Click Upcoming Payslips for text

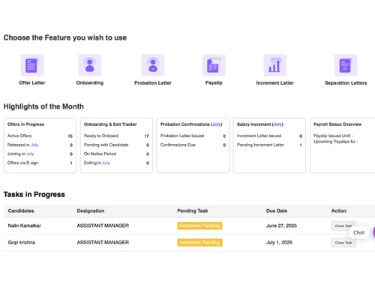(336, 142)
